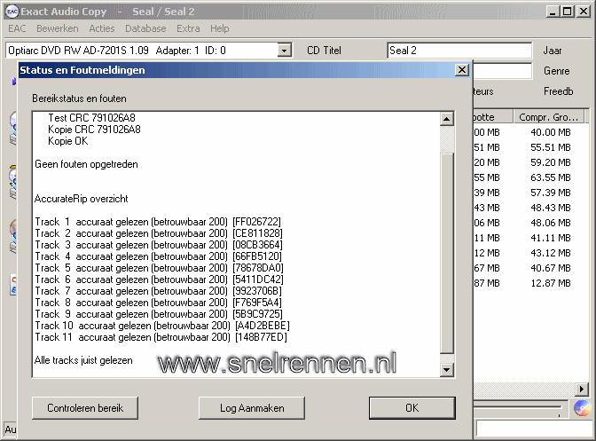Open the Bewerken menu
This screenshot has width=596, height=441.
(x=58, y=28)
